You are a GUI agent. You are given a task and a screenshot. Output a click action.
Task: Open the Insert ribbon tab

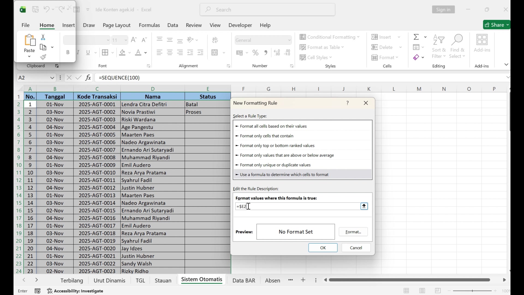(x=69, y=25)
